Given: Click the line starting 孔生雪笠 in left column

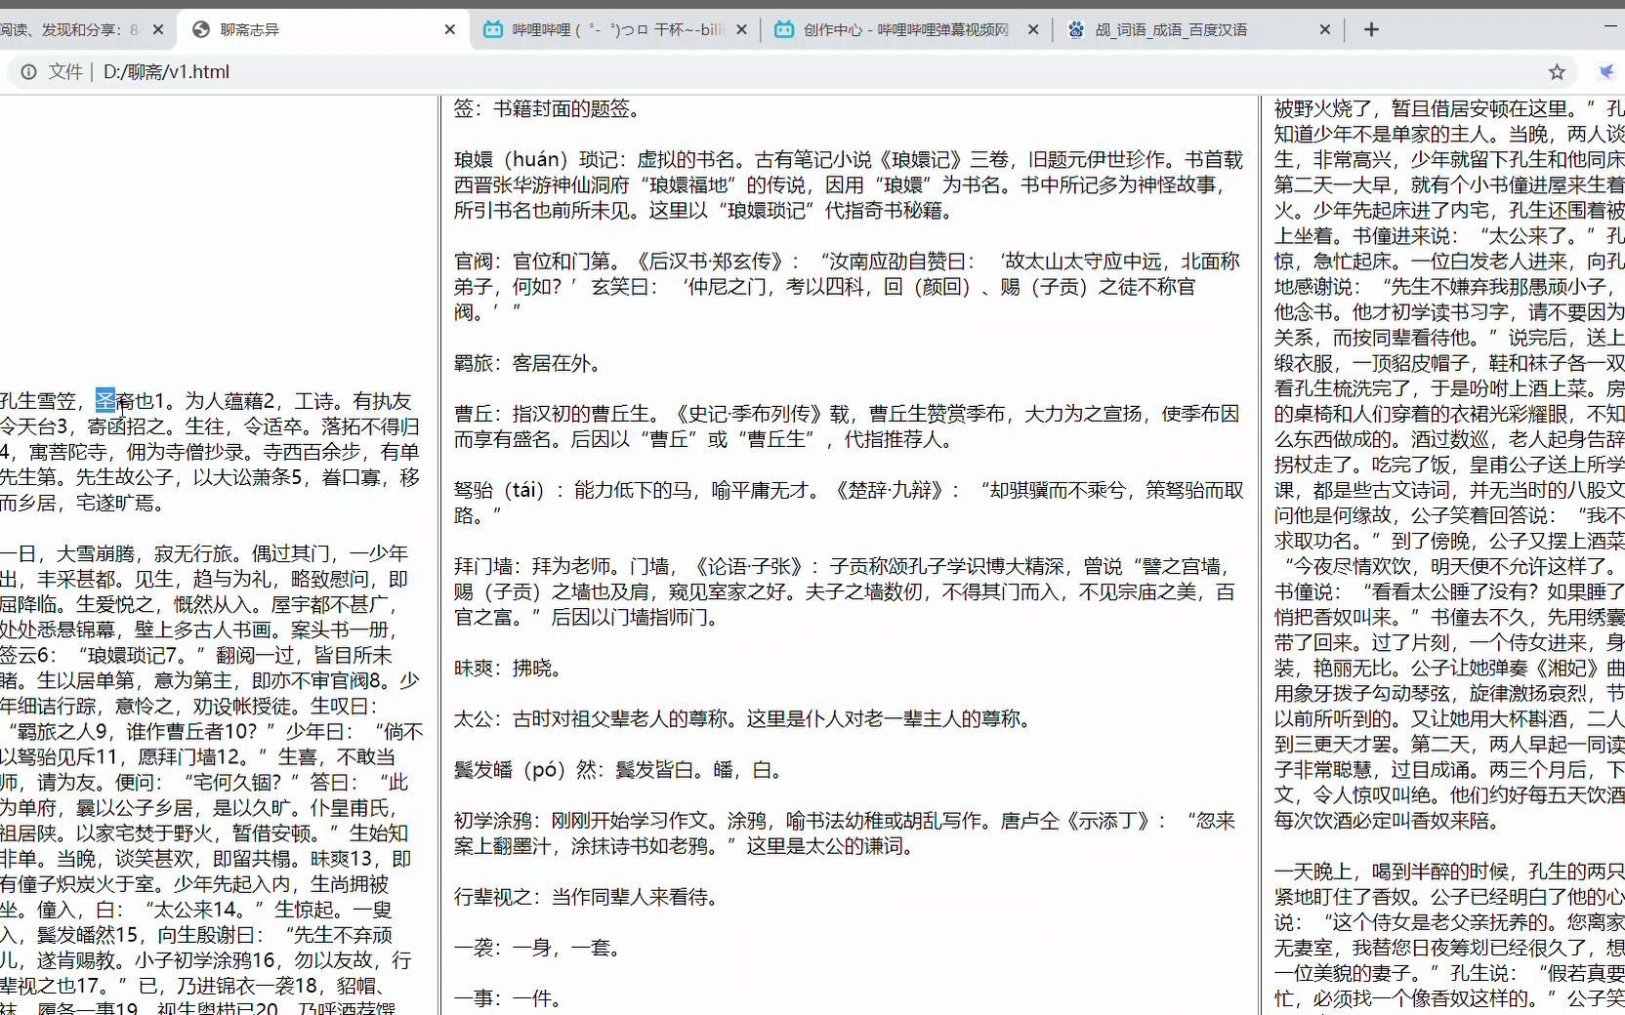Looking at the screenshot, I should (x=206, y=401).
